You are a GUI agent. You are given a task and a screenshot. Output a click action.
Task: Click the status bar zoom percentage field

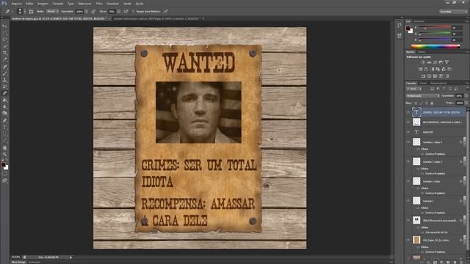click(x=15, y=257)
